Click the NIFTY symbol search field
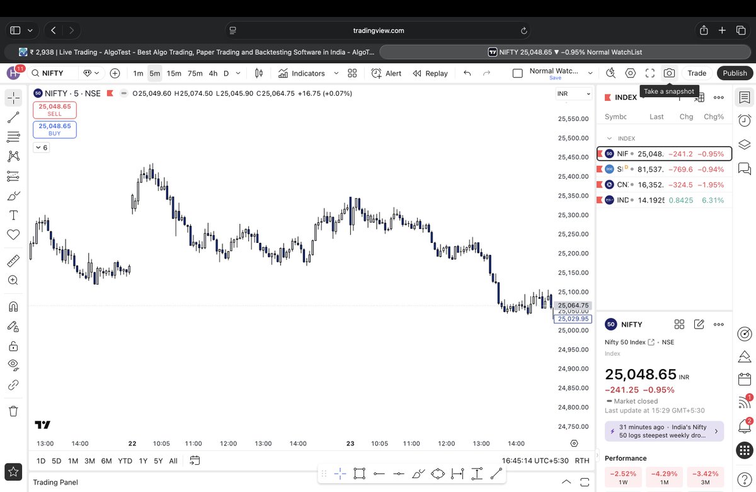The height and width of the screenshot is (492, 756). [x=54, y=73]
